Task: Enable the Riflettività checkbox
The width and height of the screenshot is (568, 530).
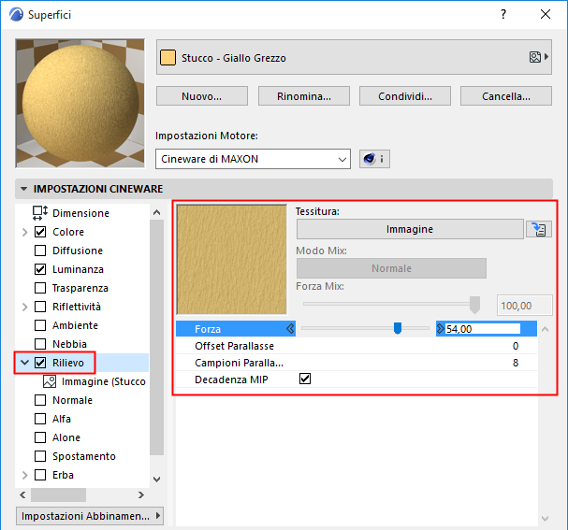Action: (x=40, y=307)
